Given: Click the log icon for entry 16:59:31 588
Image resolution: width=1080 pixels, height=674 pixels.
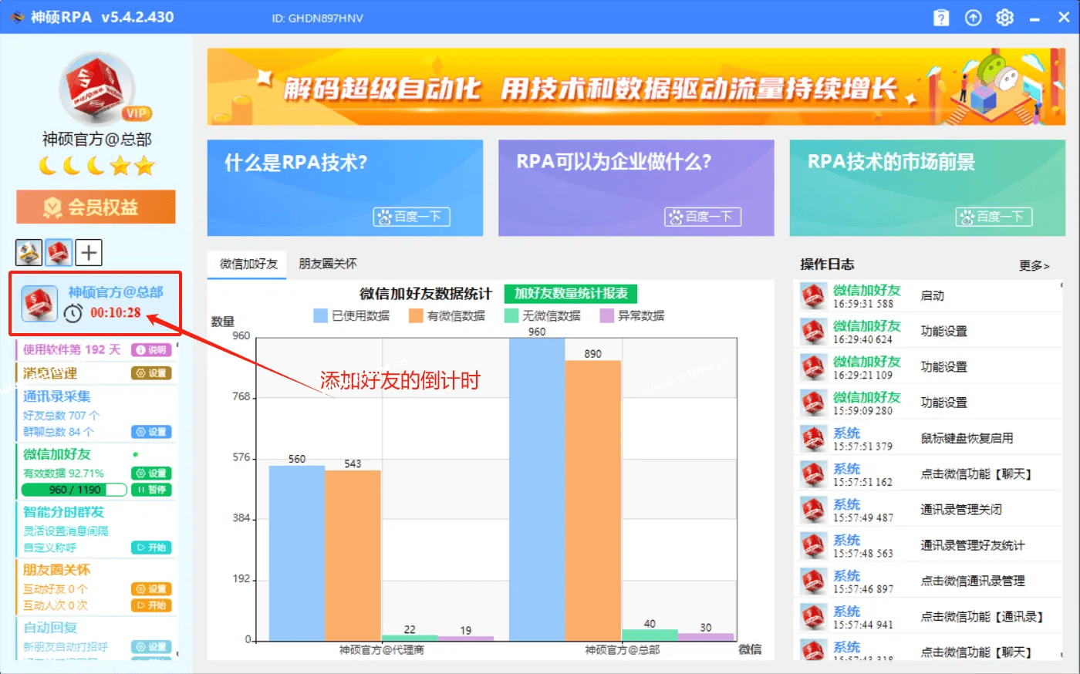Looking at the screenshot, I should tap(813, 296).
